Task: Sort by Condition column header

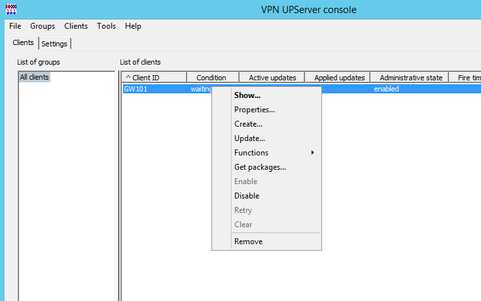Action: (x=213, y=78)
